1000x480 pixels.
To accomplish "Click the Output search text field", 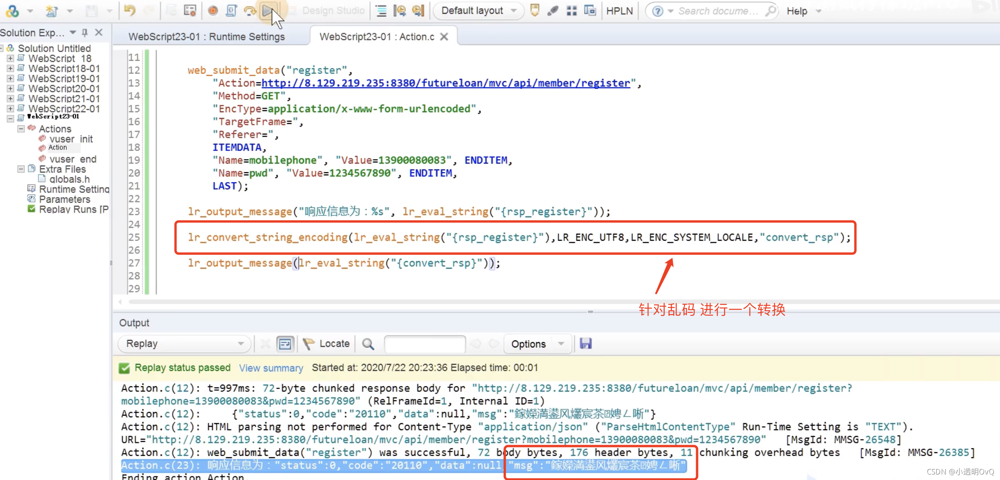I will (425, 344).
